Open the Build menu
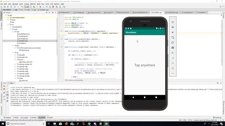The image size is (225, 126). click(x=39, y=4)
